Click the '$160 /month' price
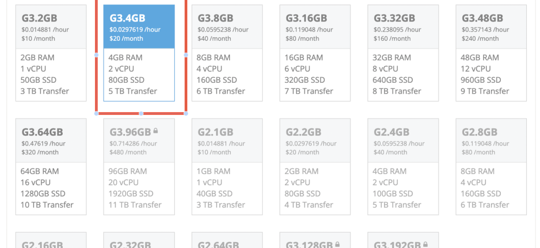The height and width of the screenshot is (248, 540). coord(392,39)
